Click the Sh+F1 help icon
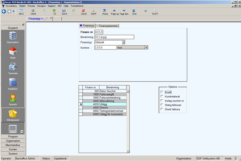This screenshot has width=241, height=161. click(155, 11)
